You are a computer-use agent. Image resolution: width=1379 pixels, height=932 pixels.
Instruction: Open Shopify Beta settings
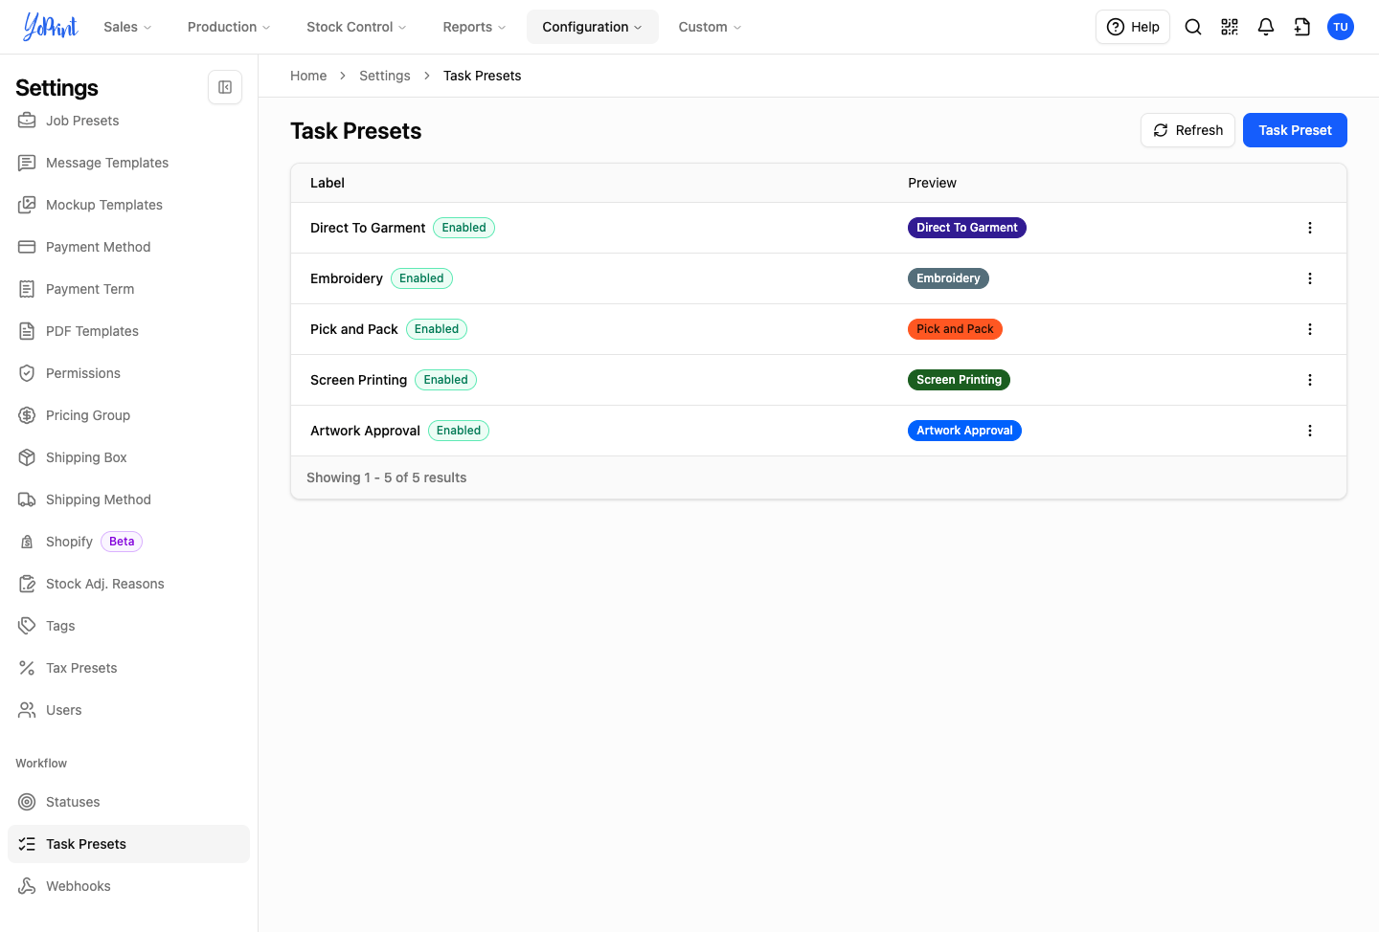click(x=128, y=542)
